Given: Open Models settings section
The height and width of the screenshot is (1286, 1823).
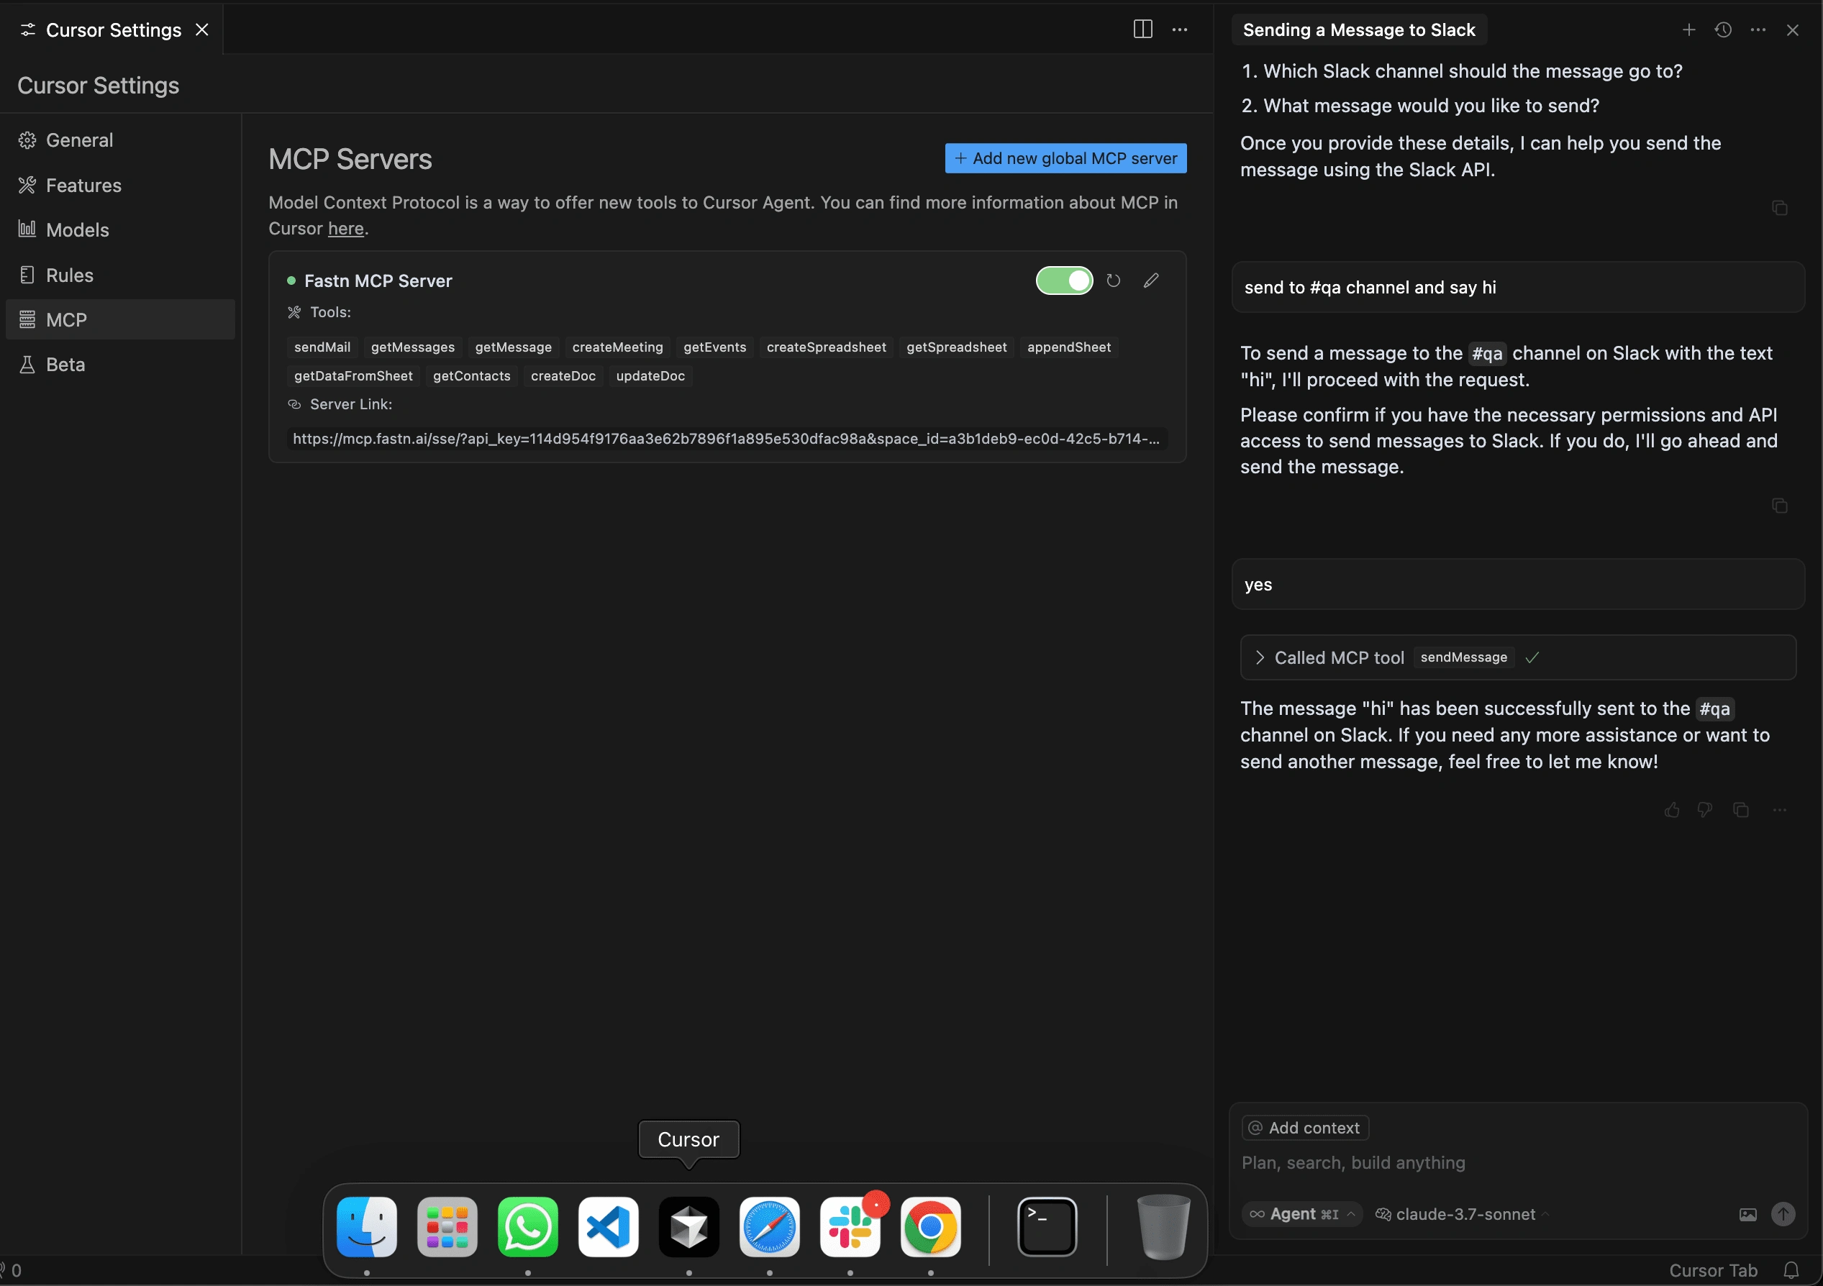Looking at the screenshot, I should click(119, 229).
